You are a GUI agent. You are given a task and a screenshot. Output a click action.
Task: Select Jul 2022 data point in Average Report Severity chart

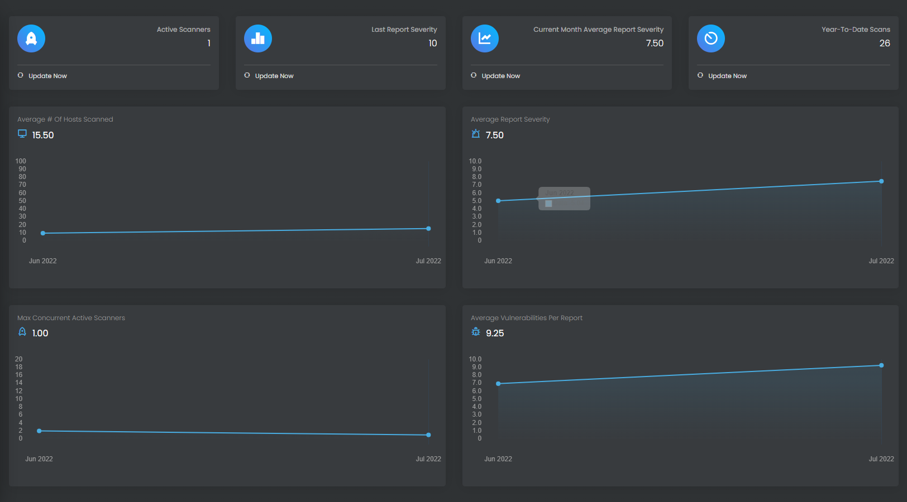(x=881, y=181)
